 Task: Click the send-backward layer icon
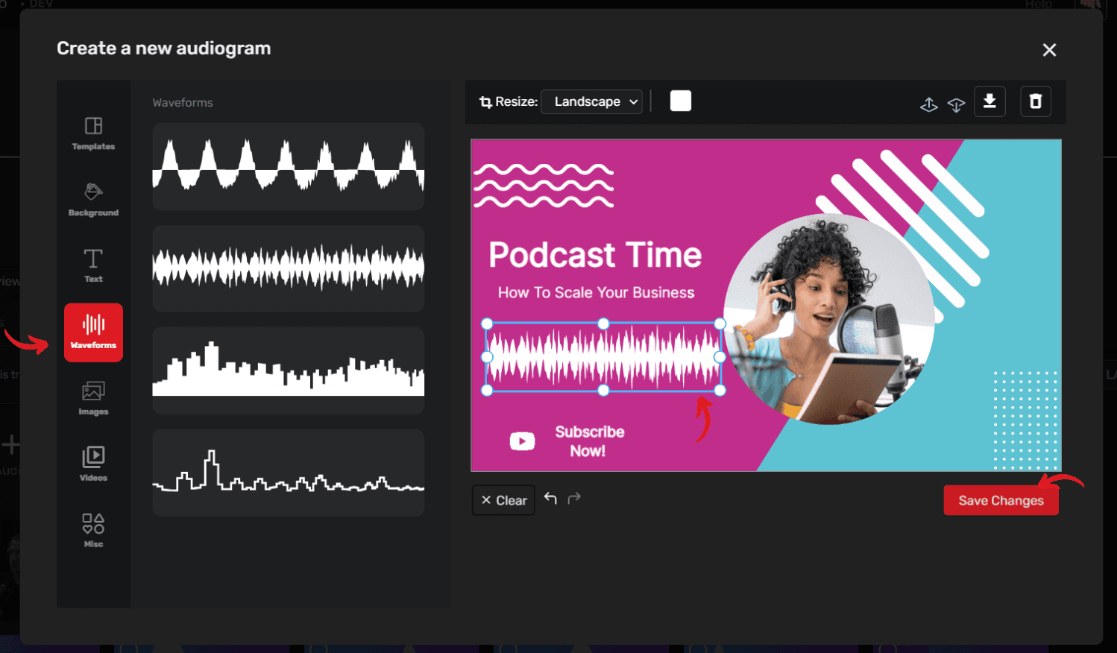pyautogui.click(x=957, y=105)
